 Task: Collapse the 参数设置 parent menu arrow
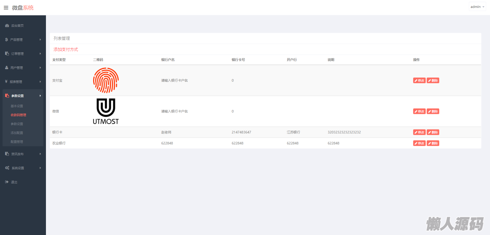pyautogui.click(x=40, y=96)
